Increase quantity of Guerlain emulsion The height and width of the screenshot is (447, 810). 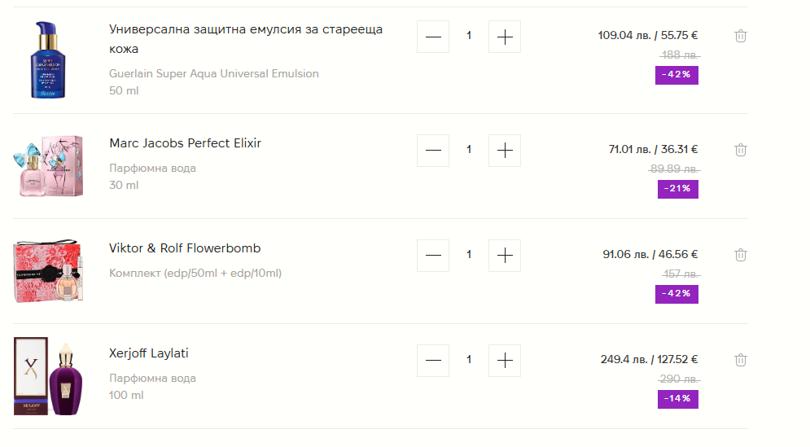[x=505, y=37]
